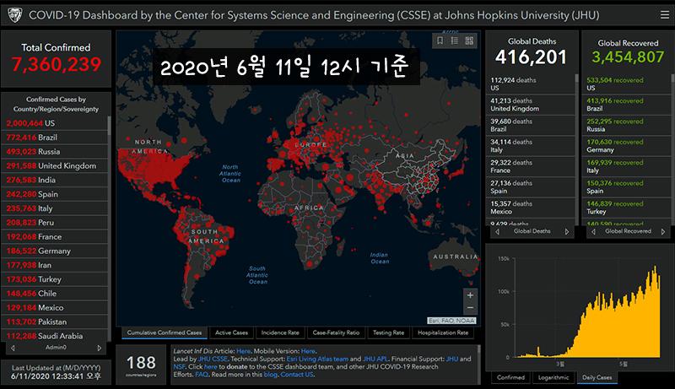Open the Lancet article 'Here' link

click(243, 351)
